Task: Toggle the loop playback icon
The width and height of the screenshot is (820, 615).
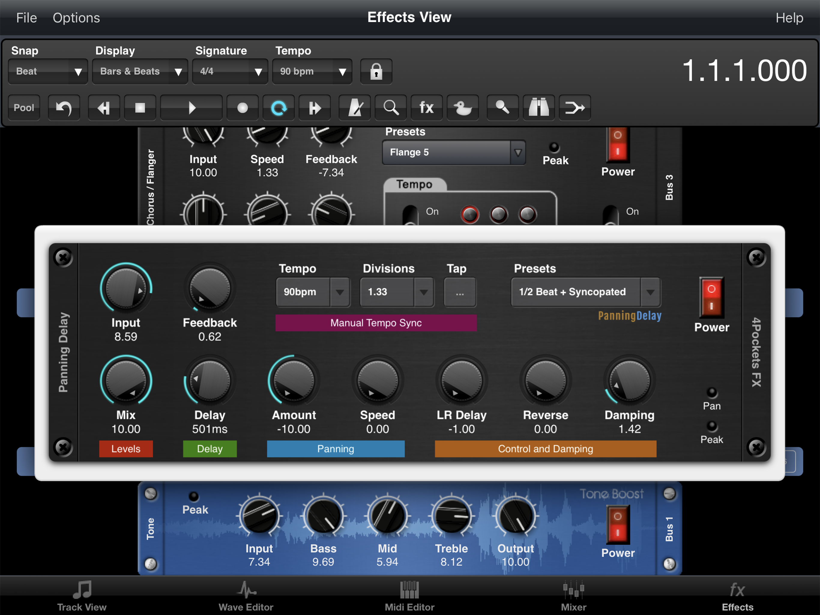Action: point(279,108)
